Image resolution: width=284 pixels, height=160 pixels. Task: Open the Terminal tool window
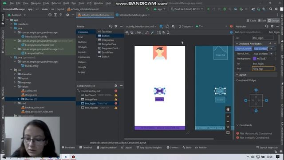[x=86, y=148]
